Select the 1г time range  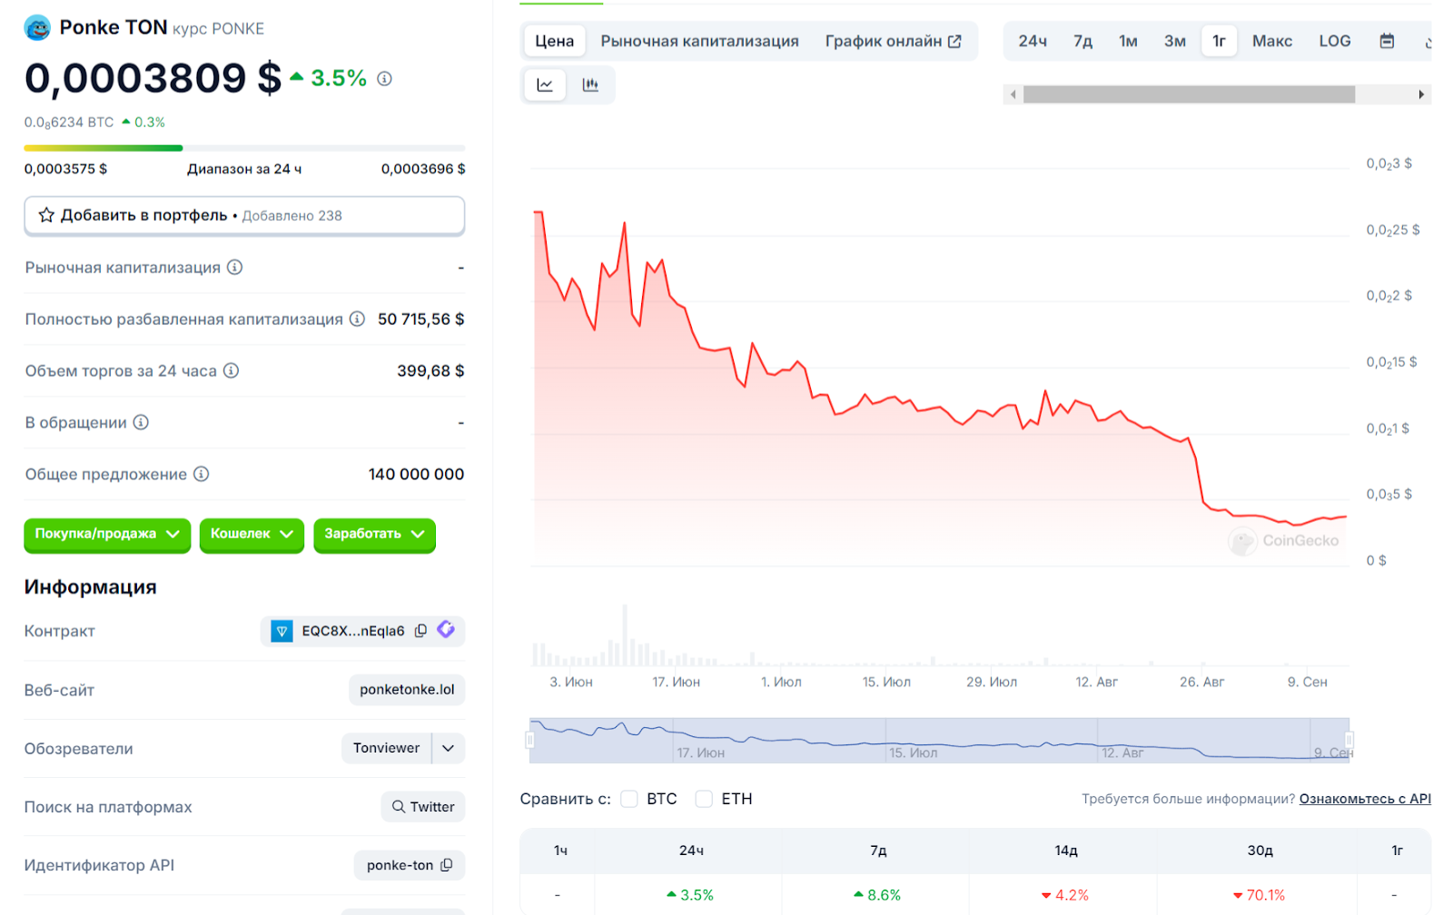click(x=1220, y=41)
